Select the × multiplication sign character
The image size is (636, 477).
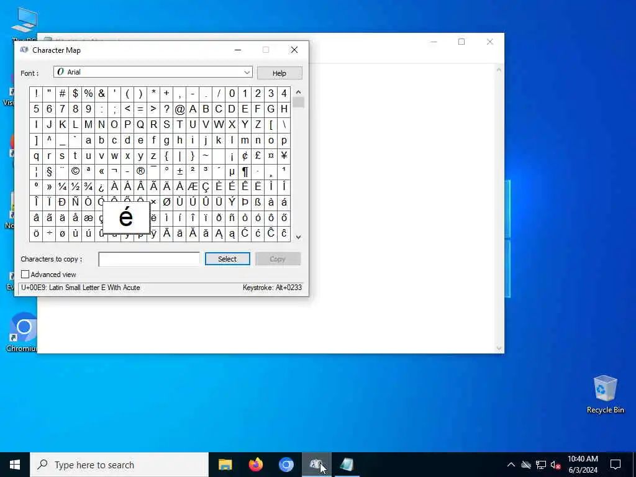153,202
